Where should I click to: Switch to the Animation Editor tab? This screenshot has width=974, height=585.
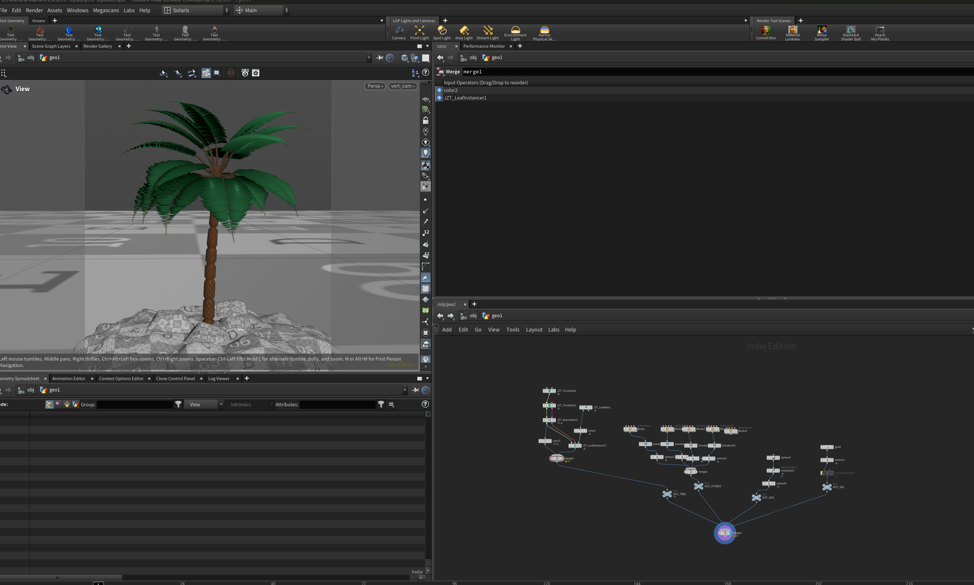[x=69, y=378]
